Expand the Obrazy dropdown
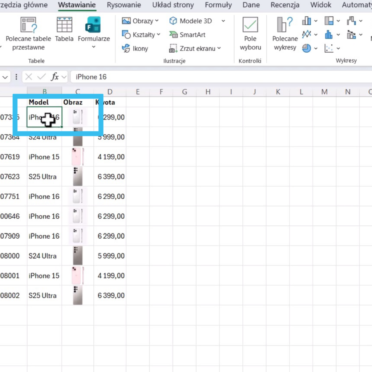The image size is (372, 372). pyautogui.click(x=157, y=21)
